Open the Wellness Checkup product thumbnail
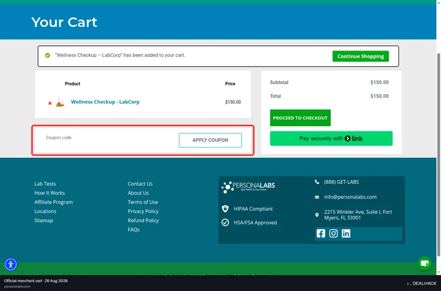Image resolution: width=441 pixels, height=291 pixels. pyautogui.click(x=60, y=102)
